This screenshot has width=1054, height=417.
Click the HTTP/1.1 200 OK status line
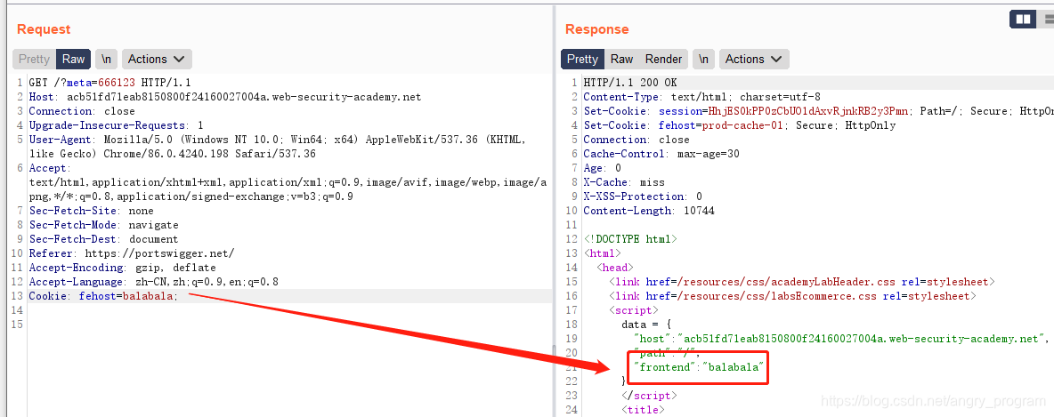(630, 83)
